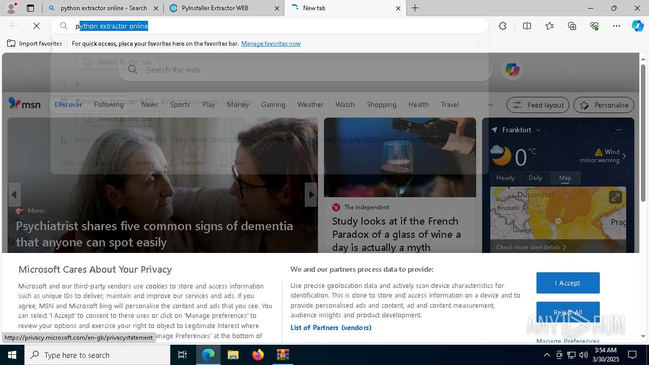Open the Favorites star icon

pyautogui.click(x=550, y=26)
